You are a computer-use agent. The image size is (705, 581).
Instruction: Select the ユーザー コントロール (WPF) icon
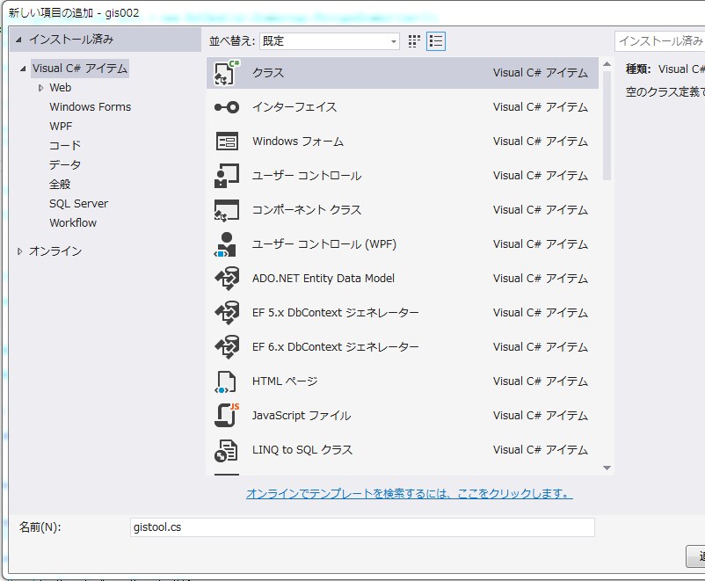pos(227,244)
